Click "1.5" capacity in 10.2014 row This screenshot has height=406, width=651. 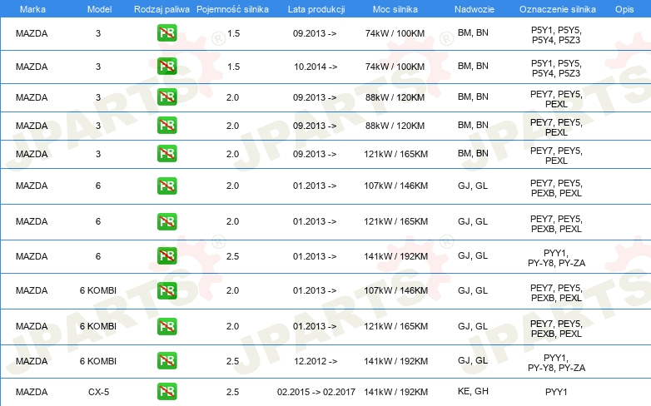point(233,67)
